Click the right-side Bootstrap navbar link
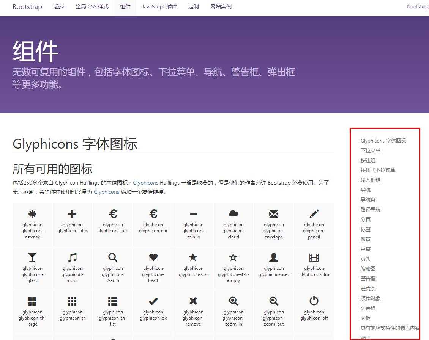429x340 pixels. click(x=418, y=6)
